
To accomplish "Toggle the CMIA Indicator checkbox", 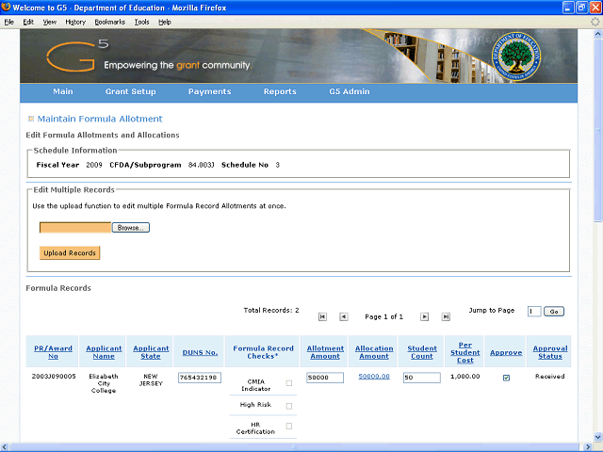I will tap(289, 383).
